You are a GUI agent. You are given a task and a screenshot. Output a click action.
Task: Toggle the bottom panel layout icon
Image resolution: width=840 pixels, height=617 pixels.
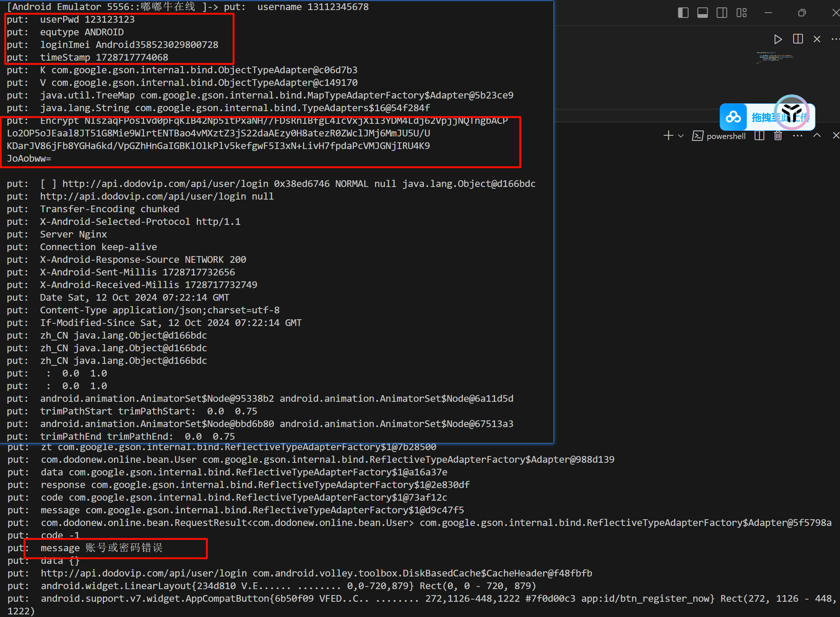702,13
